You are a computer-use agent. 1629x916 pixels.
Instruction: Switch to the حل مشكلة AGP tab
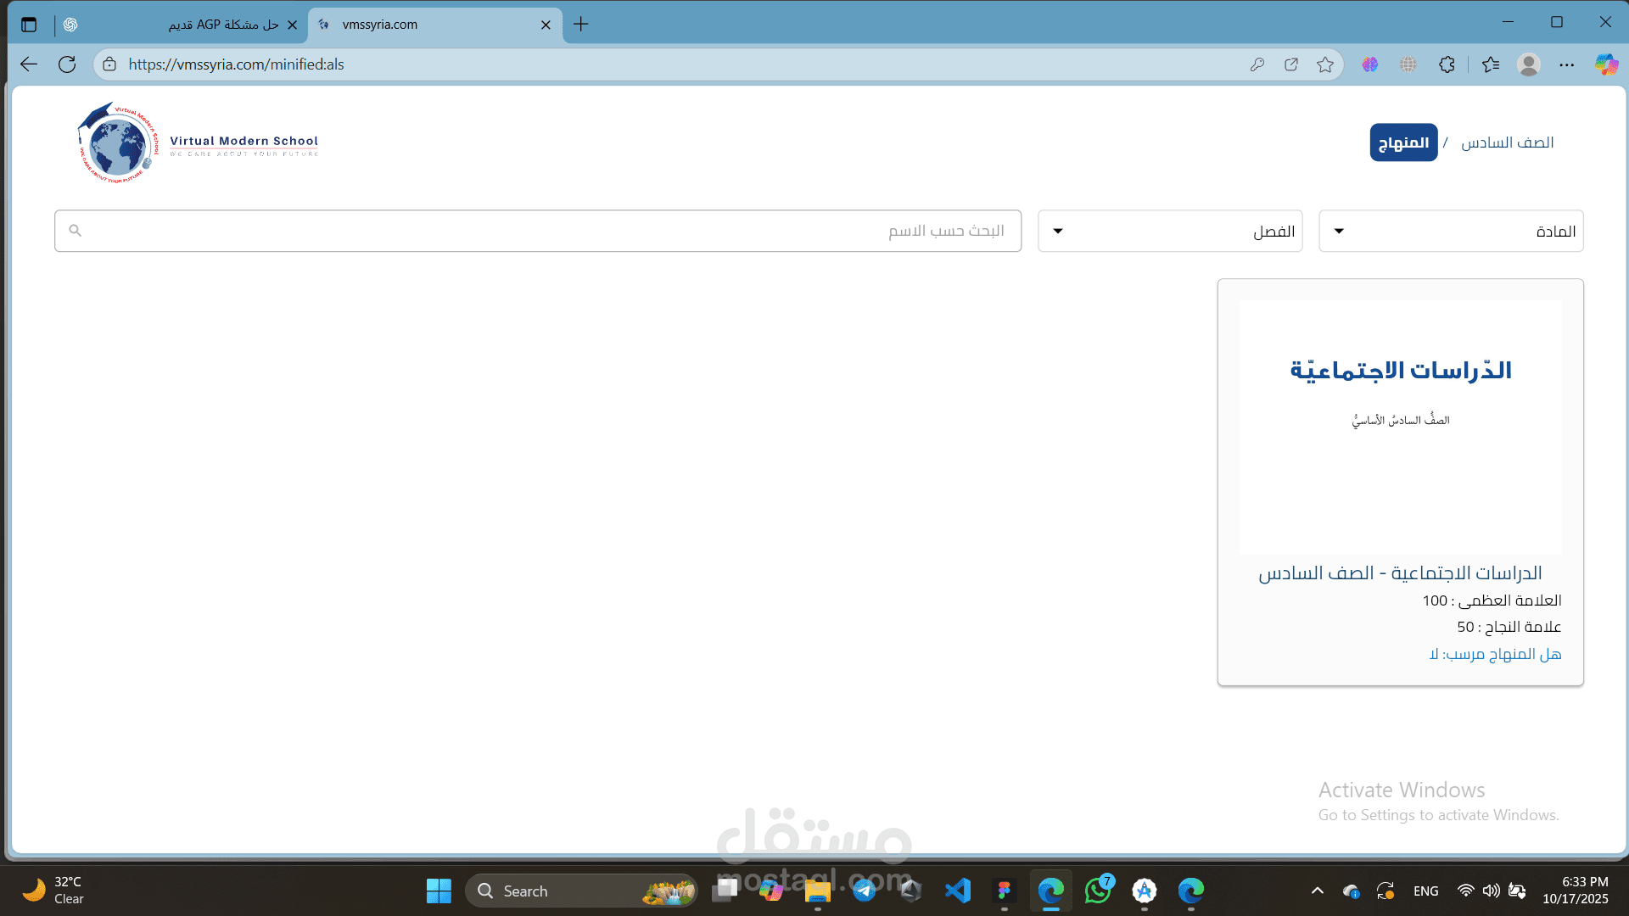pyautogui.click(x=223, y=25)
